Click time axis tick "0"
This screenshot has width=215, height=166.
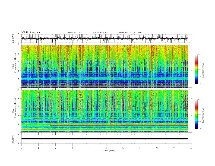point(21,148)
